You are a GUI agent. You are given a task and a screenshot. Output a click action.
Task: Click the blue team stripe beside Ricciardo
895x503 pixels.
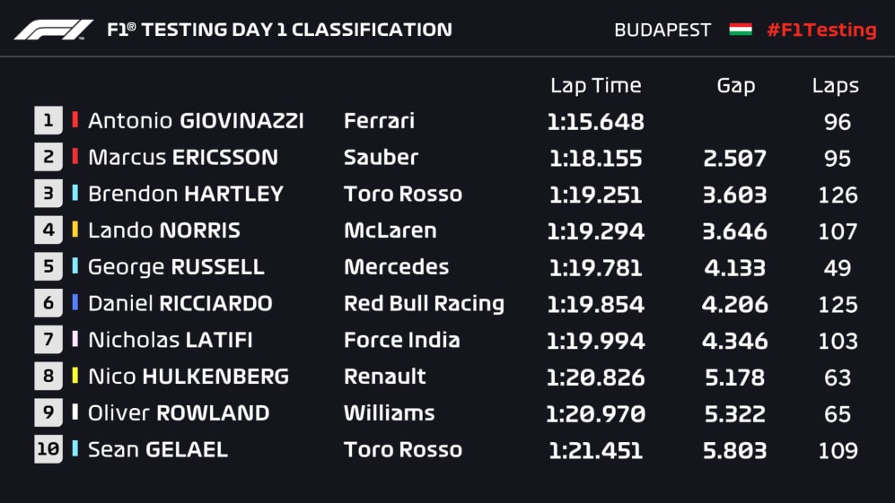click(x=75, y=304)
